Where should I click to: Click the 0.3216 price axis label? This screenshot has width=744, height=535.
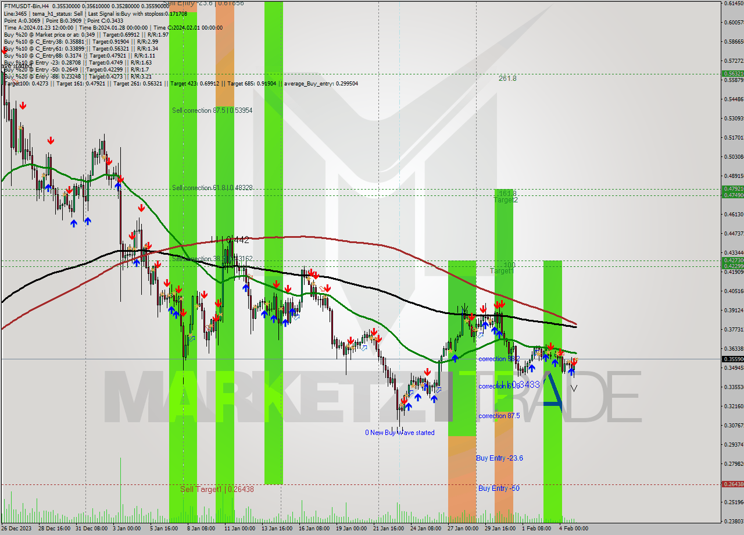[x=734, y=406]
